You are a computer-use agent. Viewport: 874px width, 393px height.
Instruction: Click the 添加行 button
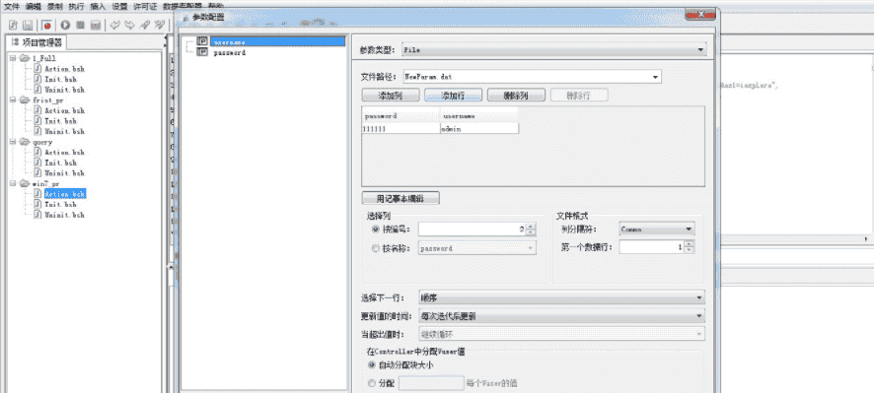pyautogui.click(x=453, y=96)
